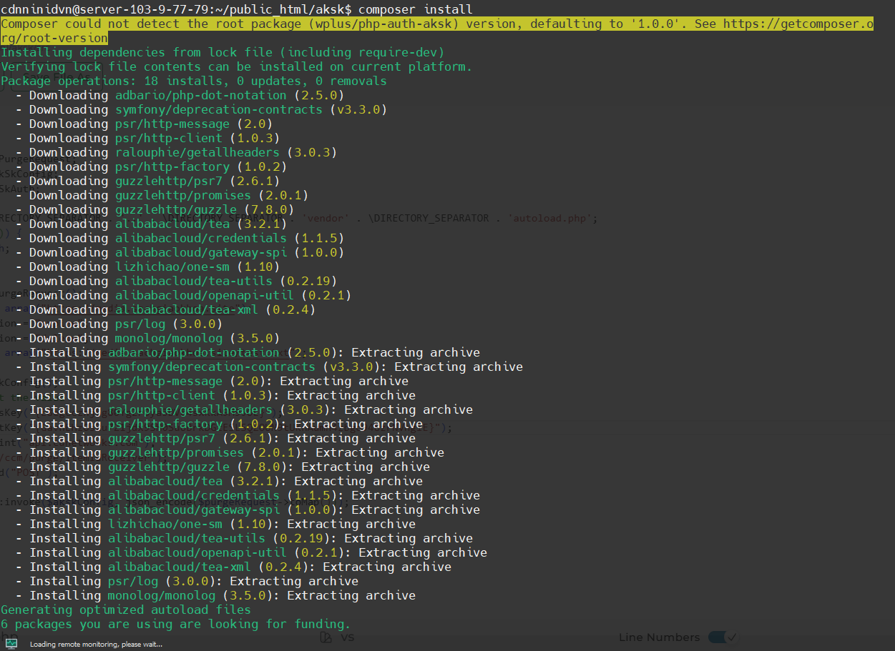Click 'Installing alibabacloud/credentials (1.1.5)' line
The width and height of the screenshot is (895, 651).
tap(254, 495)
